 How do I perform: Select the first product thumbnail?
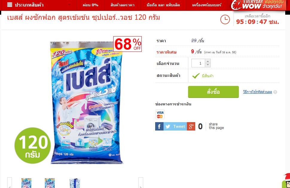click(x=26, y=183)
